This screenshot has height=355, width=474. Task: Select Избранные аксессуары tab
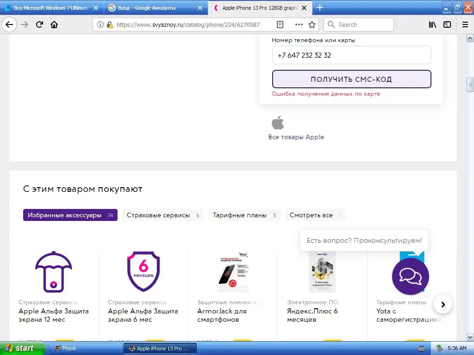(70, 215)
